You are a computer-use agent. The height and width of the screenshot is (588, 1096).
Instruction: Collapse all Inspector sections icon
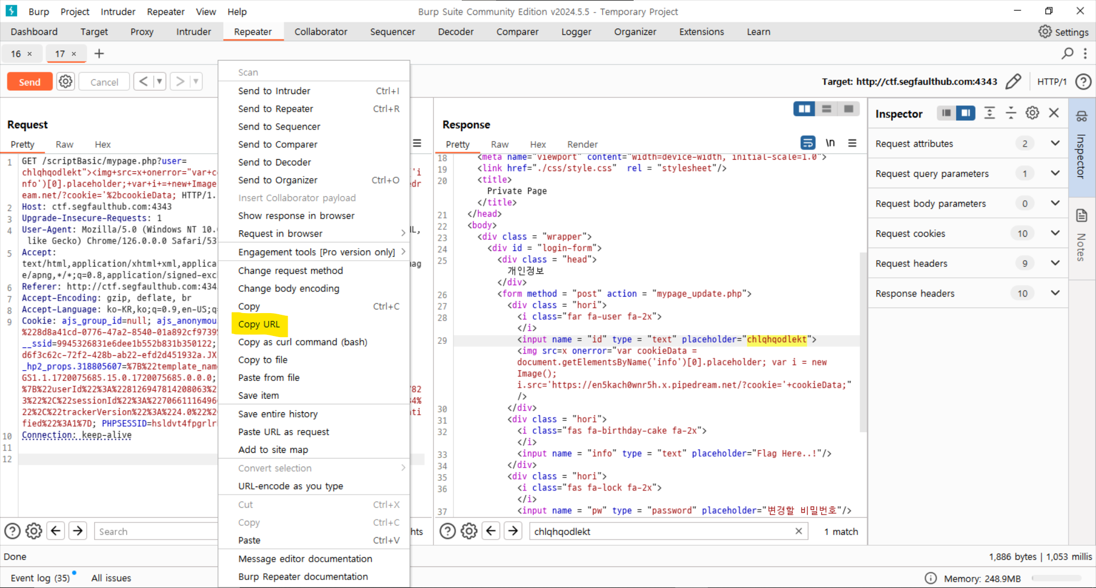pyautogui.click(x=1011, y=113)
